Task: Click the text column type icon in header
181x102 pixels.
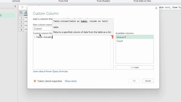Action: point(26,13)
